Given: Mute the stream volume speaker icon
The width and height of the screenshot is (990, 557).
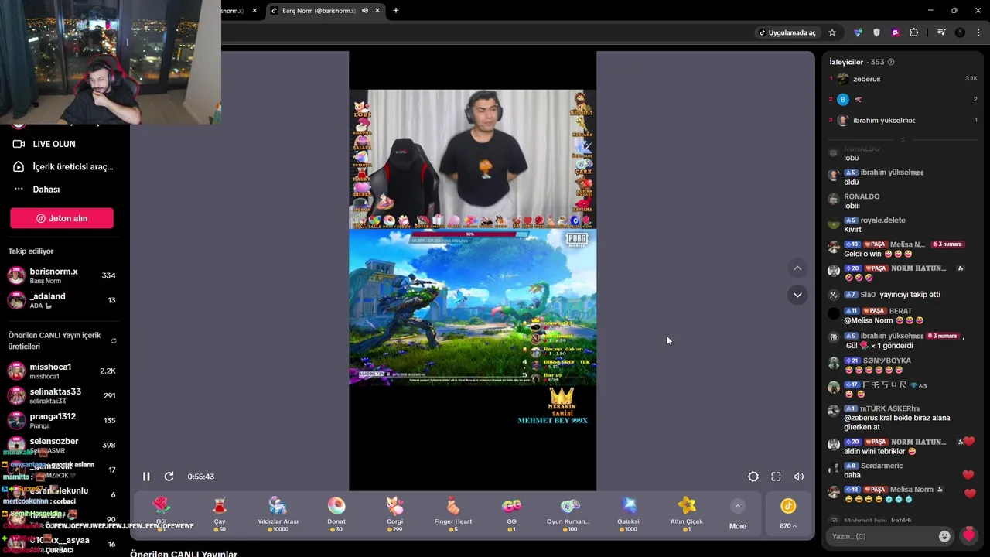Looking at the screenshot, I should [x=799, y=477].
